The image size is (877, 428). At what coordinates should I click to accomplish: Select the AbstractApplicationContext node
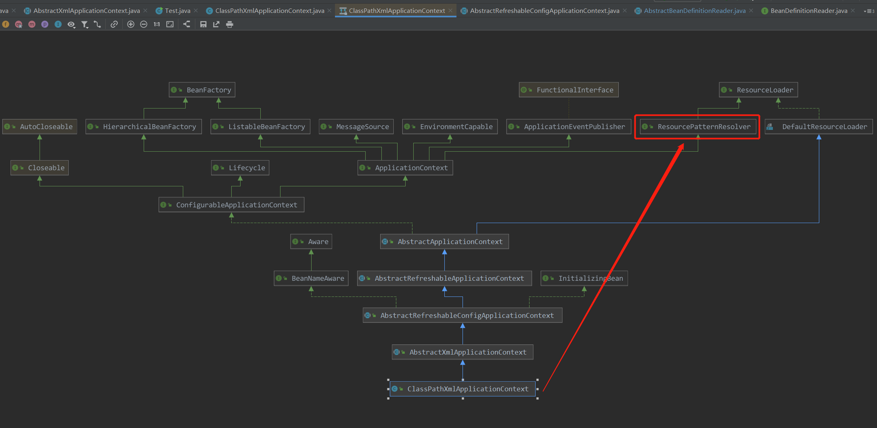444,242
